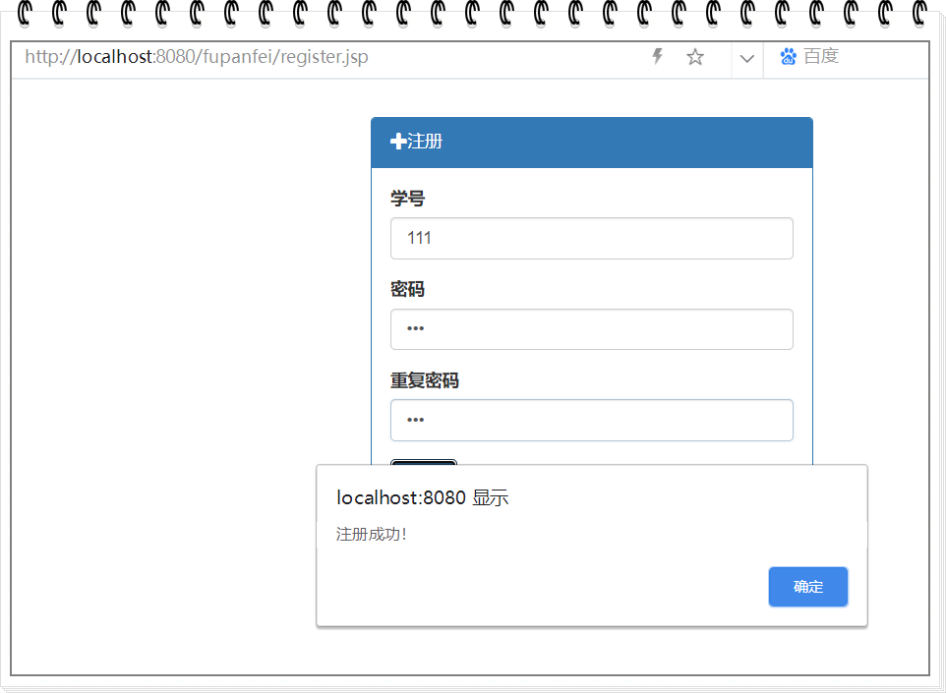Click the localhost:8080 显示 dialog title
This screenshot has width=946, height=693.
click(422, 497)
